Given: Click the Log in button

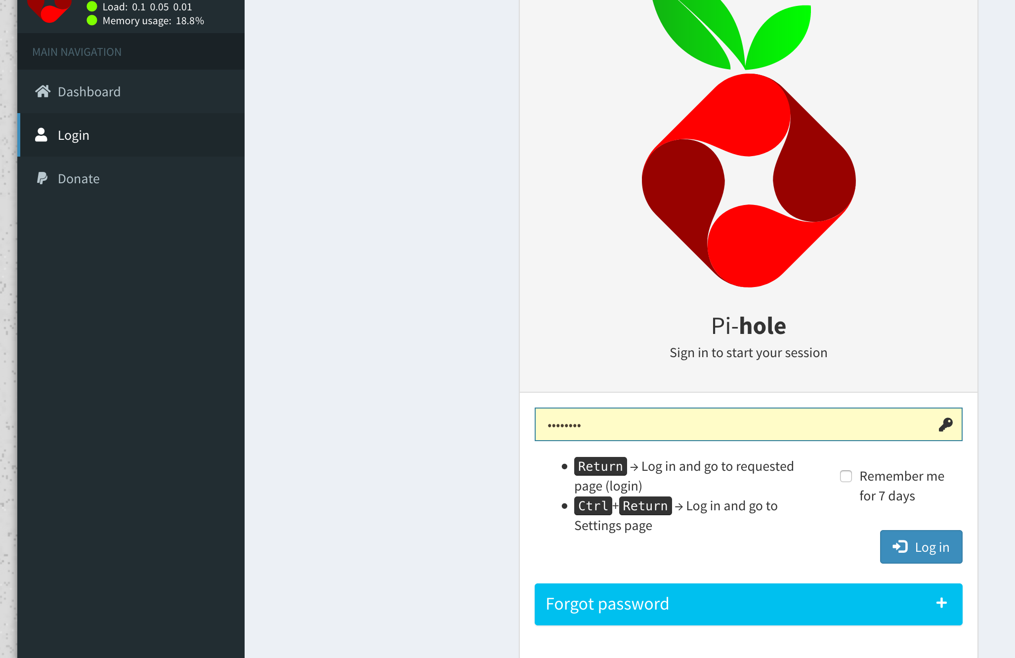Looking at the screenshot, I should click(x=921, y=547).
